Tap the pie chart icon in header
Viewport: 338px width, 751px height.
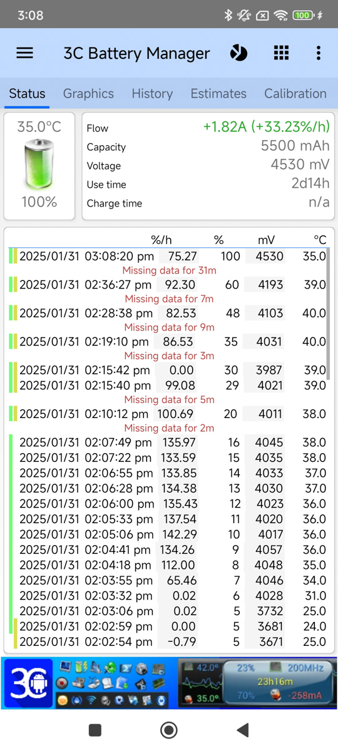click(x=238, y=53)
